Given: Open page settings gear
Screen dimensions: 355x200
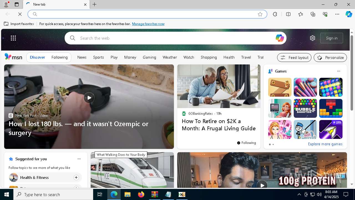Looking at the screenshot, I should [x=313, y=38].
